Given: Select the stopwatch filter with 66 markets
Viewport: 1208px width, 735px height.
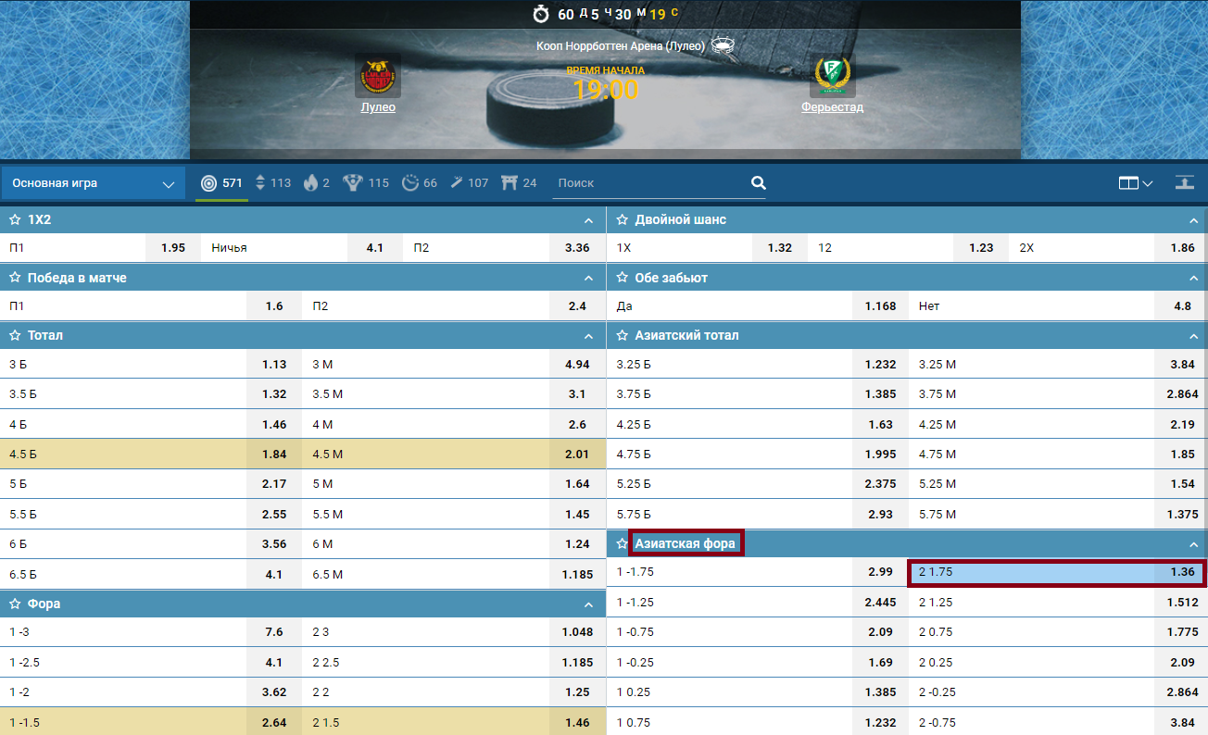Looking at the screenshot, I should 410,183.
